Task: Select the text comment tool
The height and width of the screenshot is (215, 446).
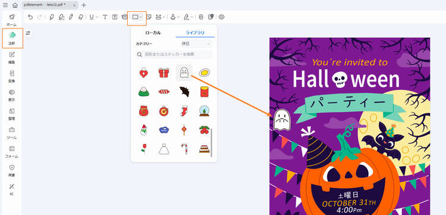Action: 105,17
